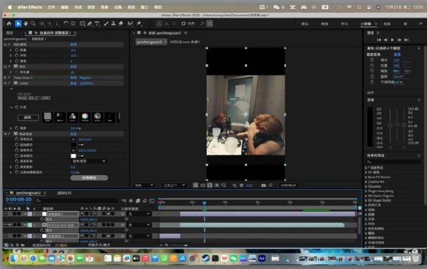Toggle Motion Blur timeline switch icon
The image size is (427, 269).
pos(145,201)
